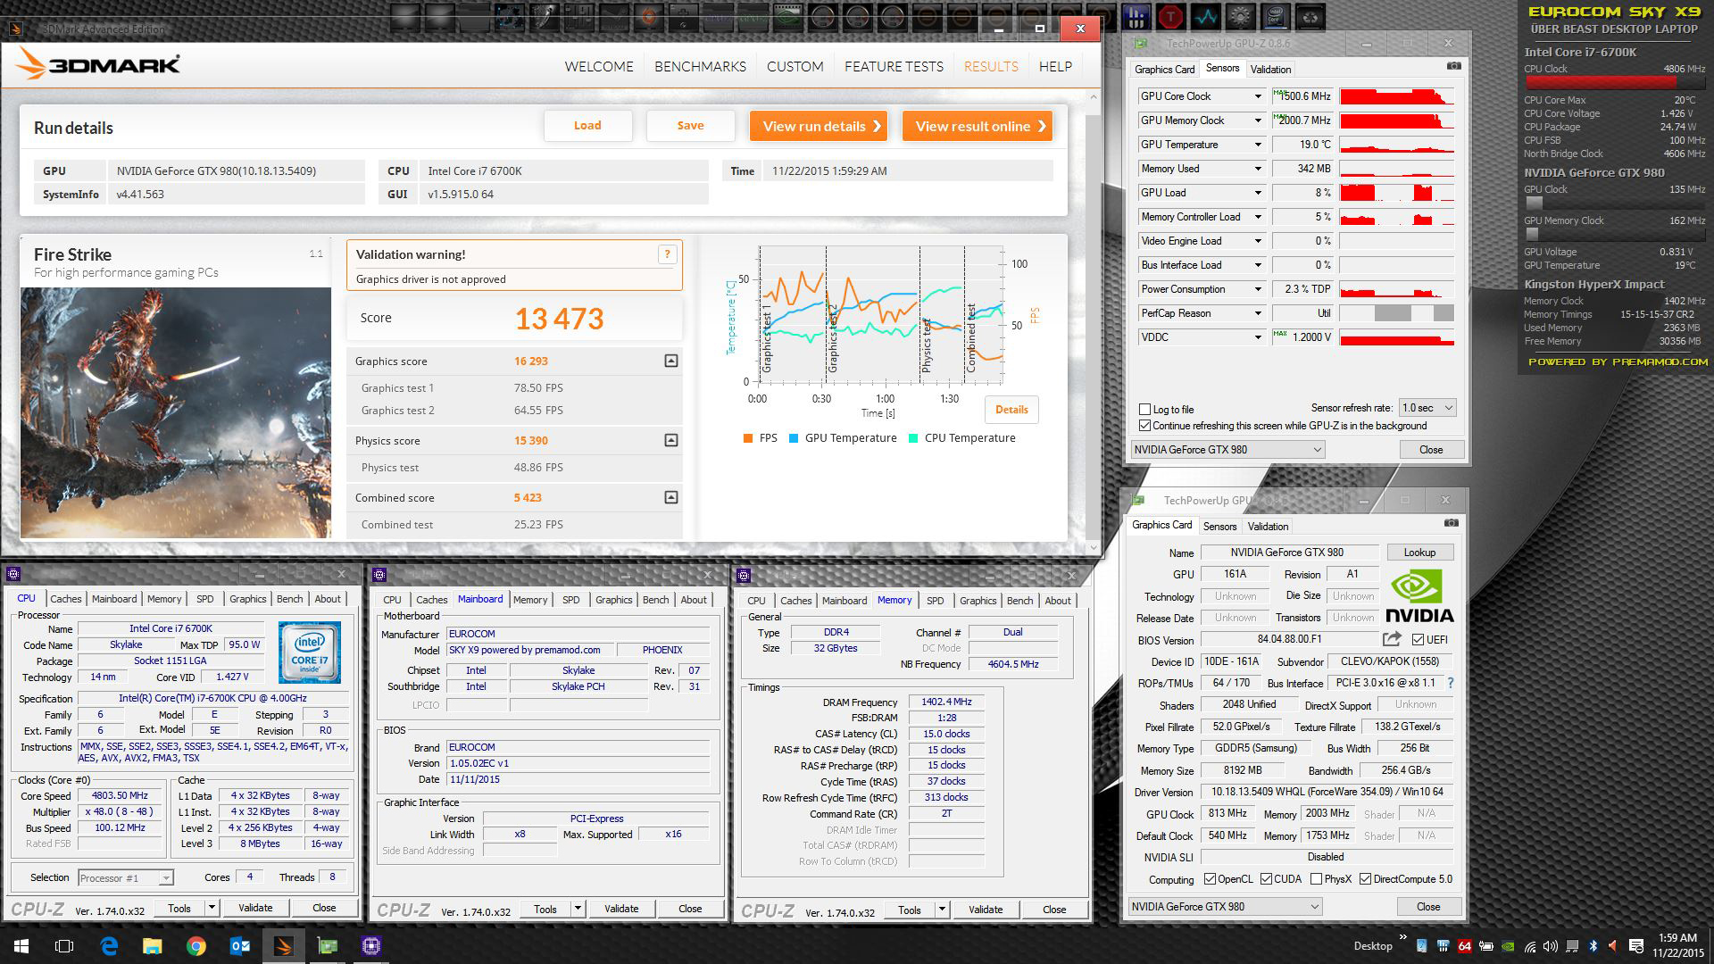Click the 3DMark logo
This screenshot has height=964, width=1714.
click(99, 64)
